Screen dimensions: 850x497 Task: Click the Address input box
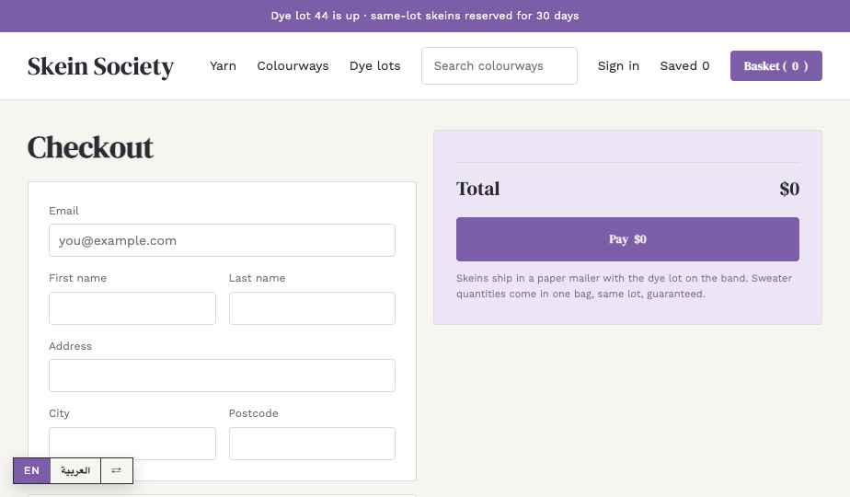pyautogui.click(x=222, y=376)
